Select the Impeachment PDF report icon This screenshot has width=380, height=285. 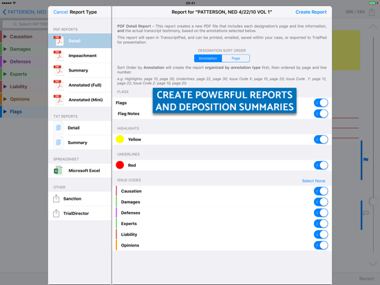[59, 56]
